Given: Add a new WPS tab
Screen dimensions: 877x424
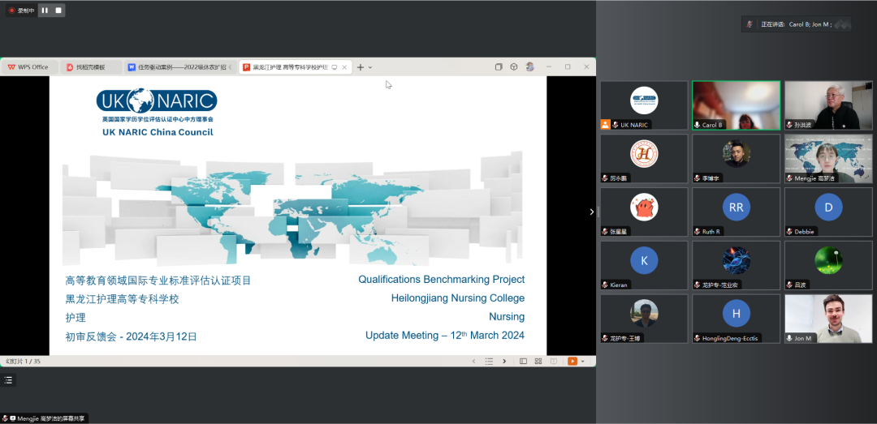Looking at the screenshot, I should [361, 67].
